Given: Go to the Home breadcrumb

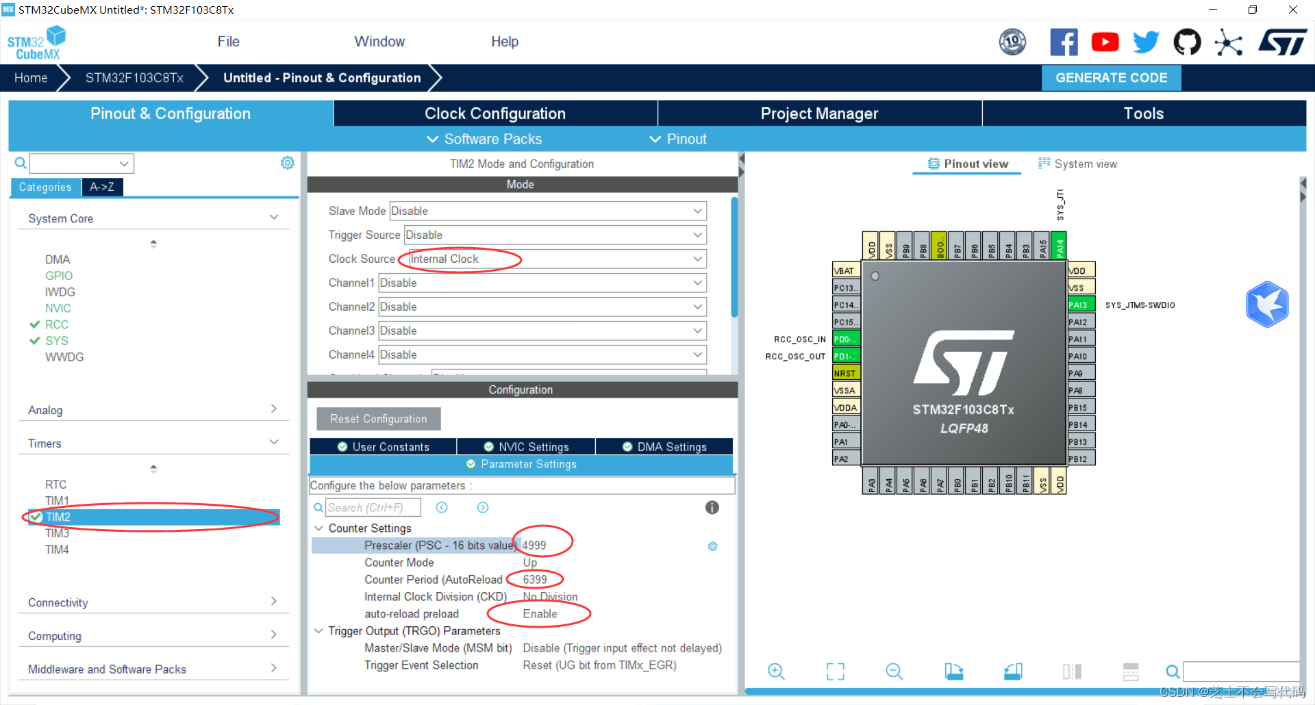Looking at the screenshot, I should tap(31, 78).
